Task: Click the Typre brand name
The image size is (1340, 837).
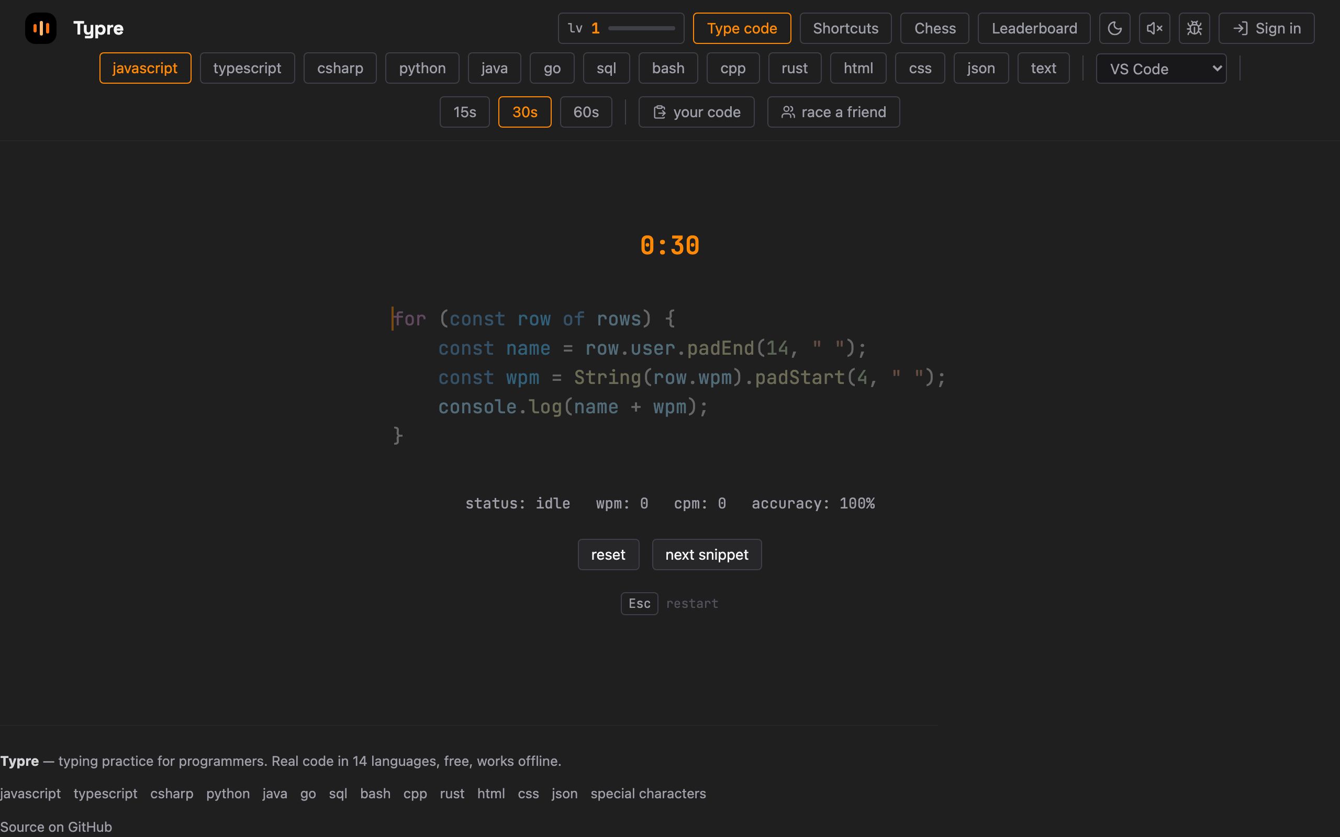Action: 98,28
